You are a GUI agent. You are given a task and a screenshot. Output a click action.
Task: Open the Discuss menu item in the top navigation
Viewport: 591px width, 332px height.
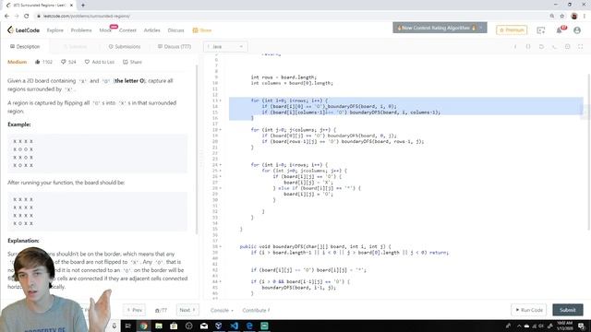click(x=175, y=30)
